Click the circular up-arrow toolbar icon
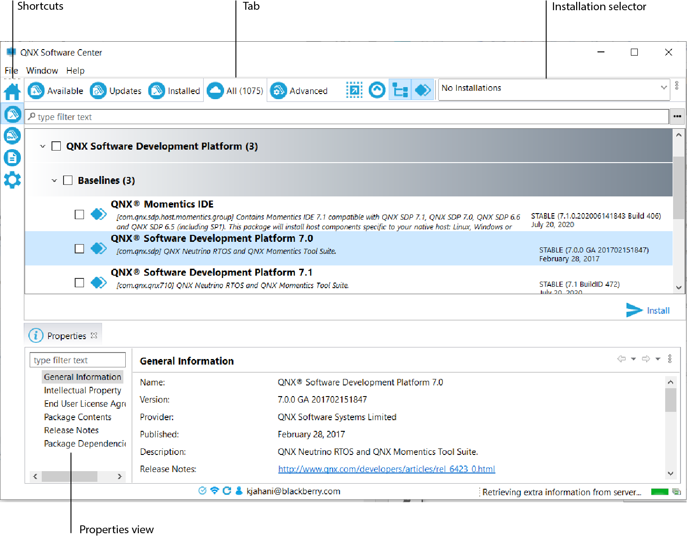The image size is (687, 536). [377, 90]
